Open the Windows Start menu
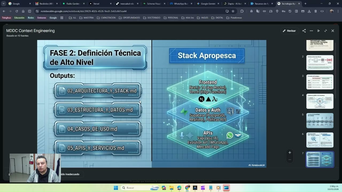Viewport: 342px width, 192px height. (116, 188)
